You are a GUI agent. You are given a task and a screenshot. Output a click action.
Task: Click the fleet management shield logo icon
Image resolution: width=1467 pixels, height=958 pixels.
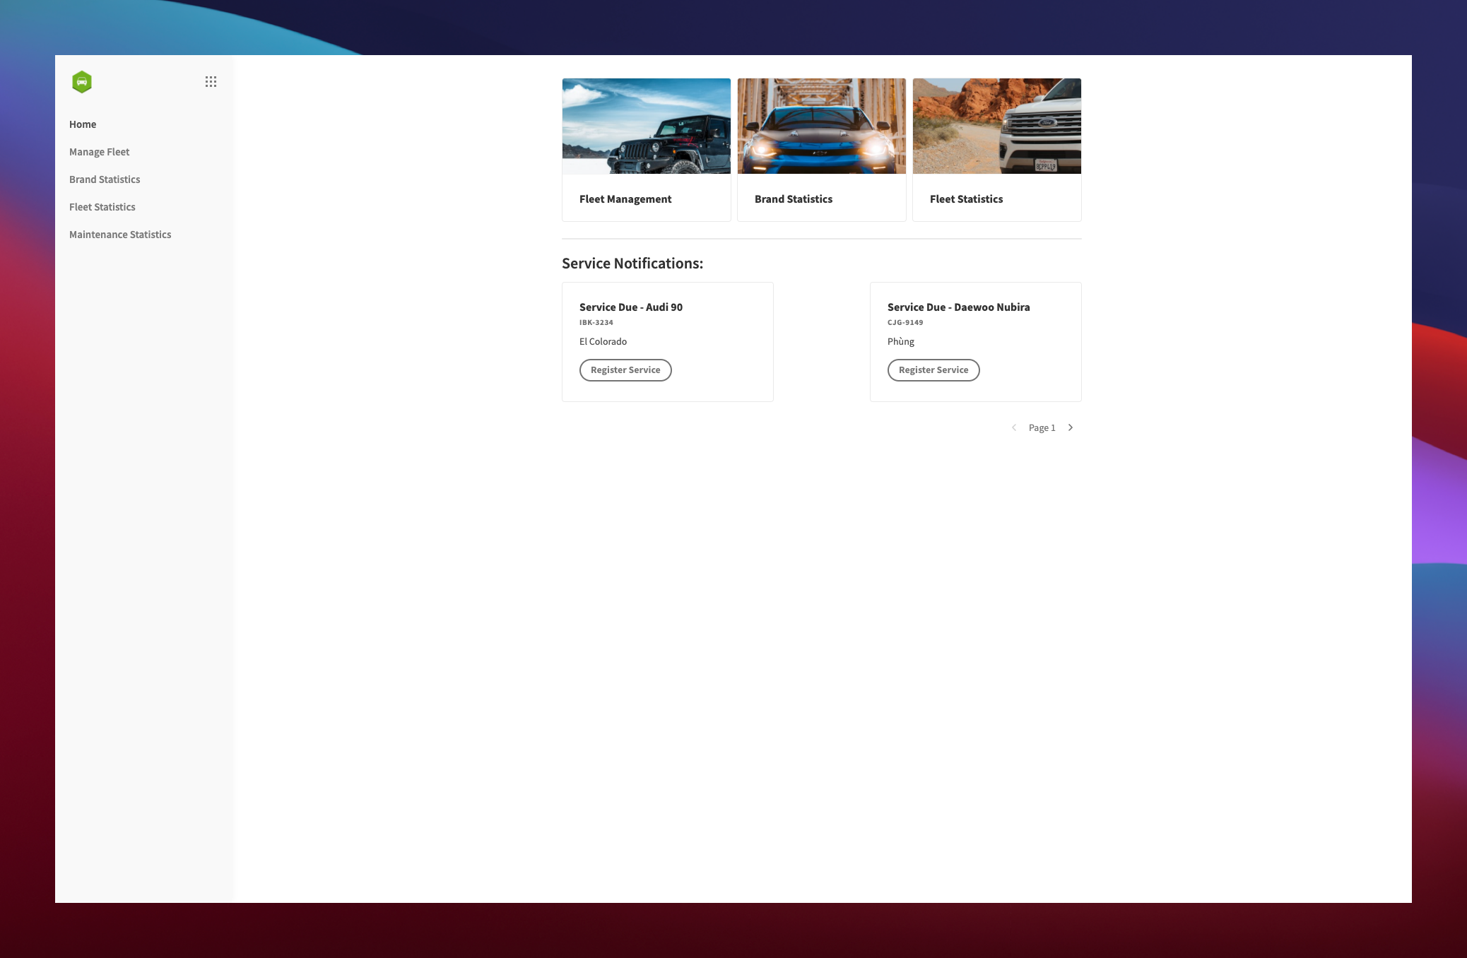(x=81, y=83)
